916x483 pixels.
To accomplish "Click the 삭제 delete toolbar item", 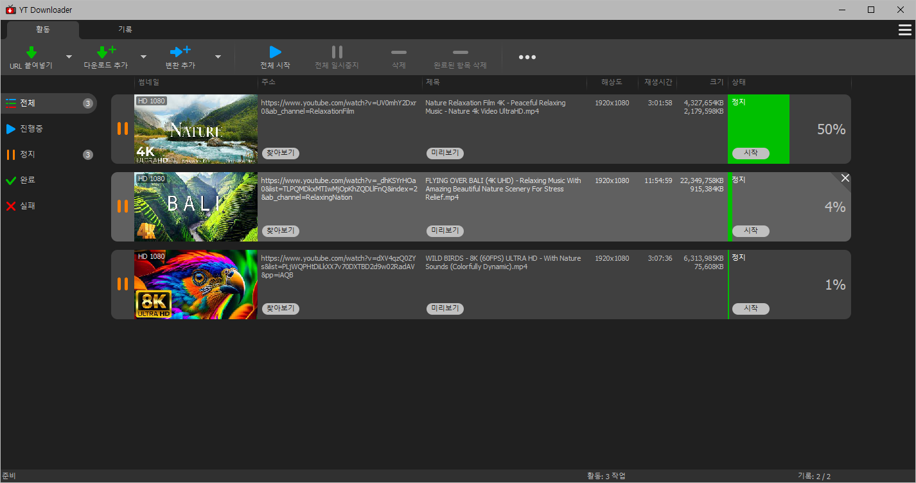I will [399, 57].
